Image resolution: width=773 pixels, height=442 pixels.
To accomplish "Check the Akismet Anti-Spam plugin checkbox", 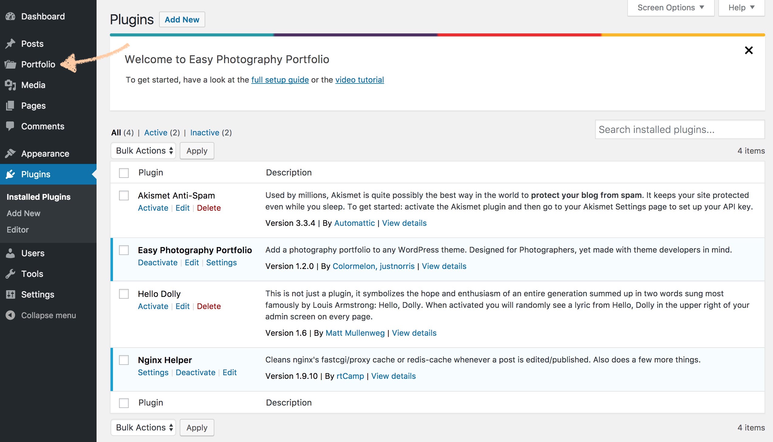I will (124, 195).
